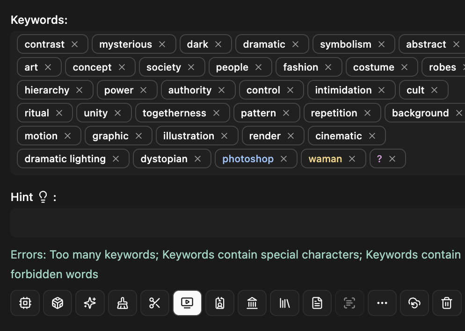
Task: Remove the cult keyword
Action: 434,90
